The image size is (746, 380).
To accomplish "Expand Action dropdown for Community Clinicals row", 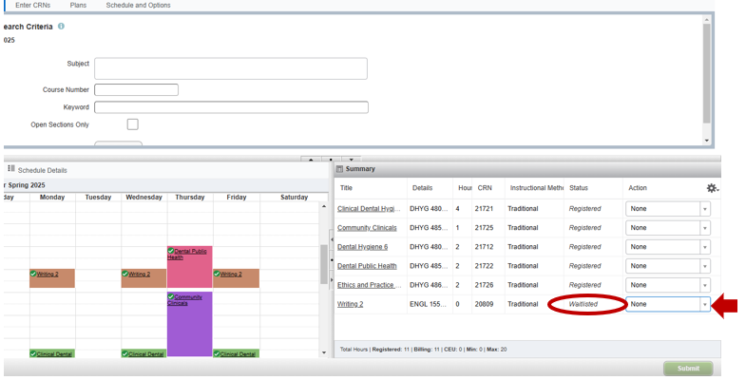I will coord(705,228).
